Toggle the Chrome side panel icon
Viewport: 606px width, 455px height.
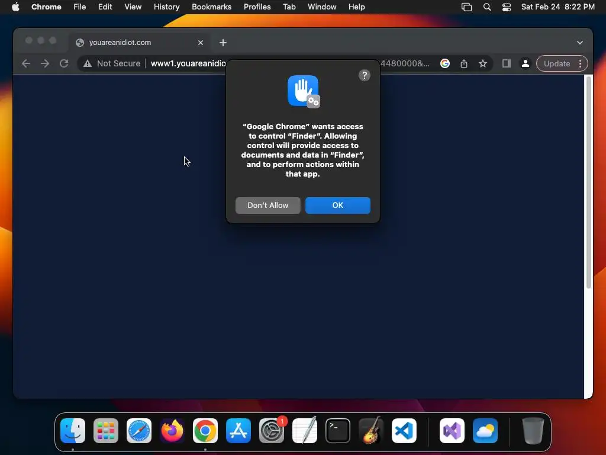coord(507,64)
